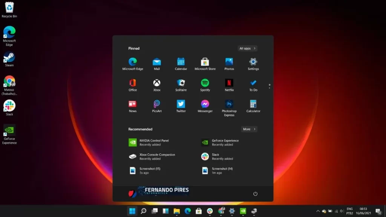This screenshot has width=386, height=217.
Task: Open Twitter pinned app
Action: tap(181, 106)
